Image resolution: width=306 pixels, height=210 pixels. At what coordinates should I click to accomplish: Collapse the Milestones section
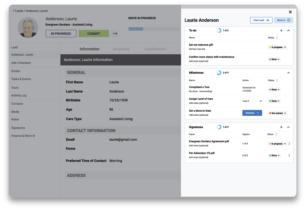tap(288, 73)
